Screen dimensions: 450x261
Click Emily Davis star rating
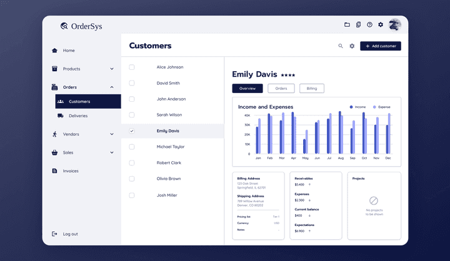tap(288, 75)
